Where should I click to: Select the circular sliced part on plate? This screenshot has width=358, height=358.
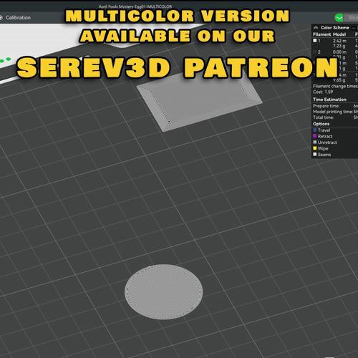[x=164, y=291]
